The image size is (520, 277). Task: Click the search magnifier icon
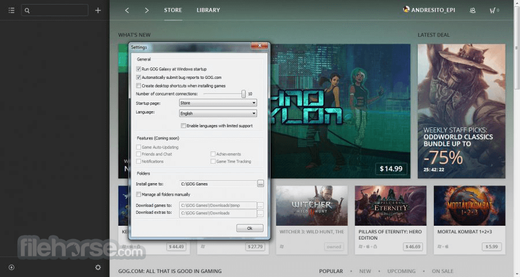pyautogui.click(x=27, y=10)
